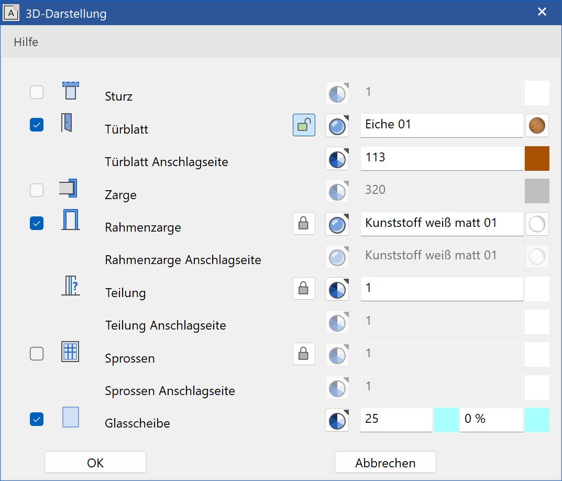
Task: Click surface type icon for Sprossen Anschlagseite
Action: (337, 388)
